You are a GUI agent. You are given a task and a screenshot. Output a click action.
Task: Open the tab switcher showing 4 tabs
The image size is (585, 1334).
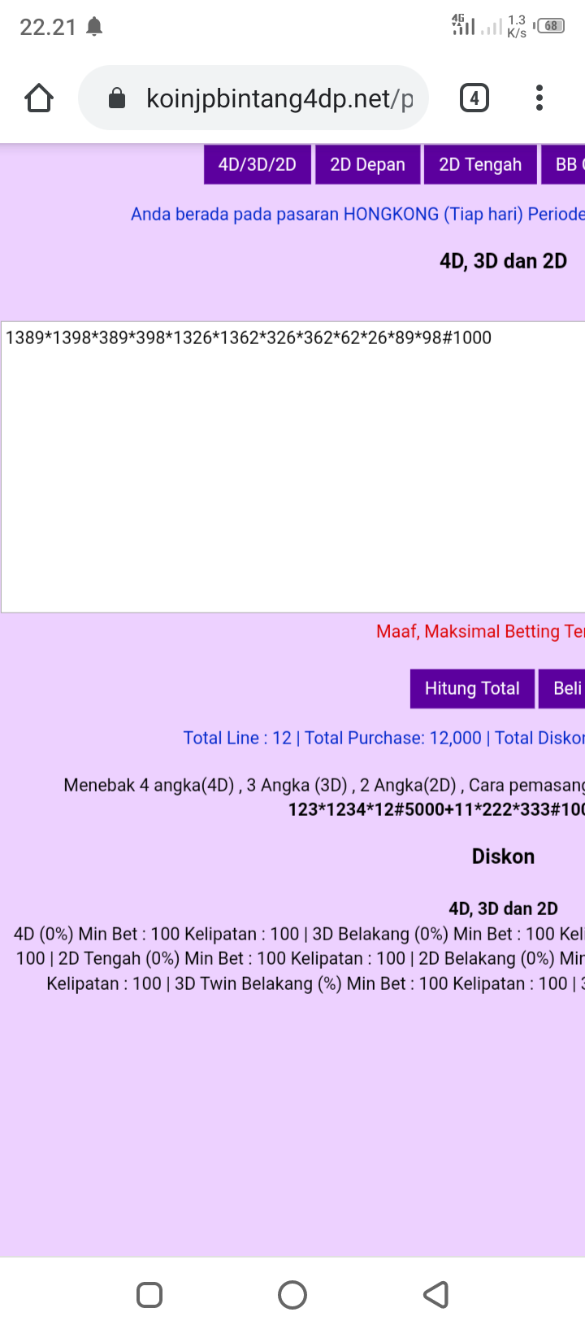474,98
